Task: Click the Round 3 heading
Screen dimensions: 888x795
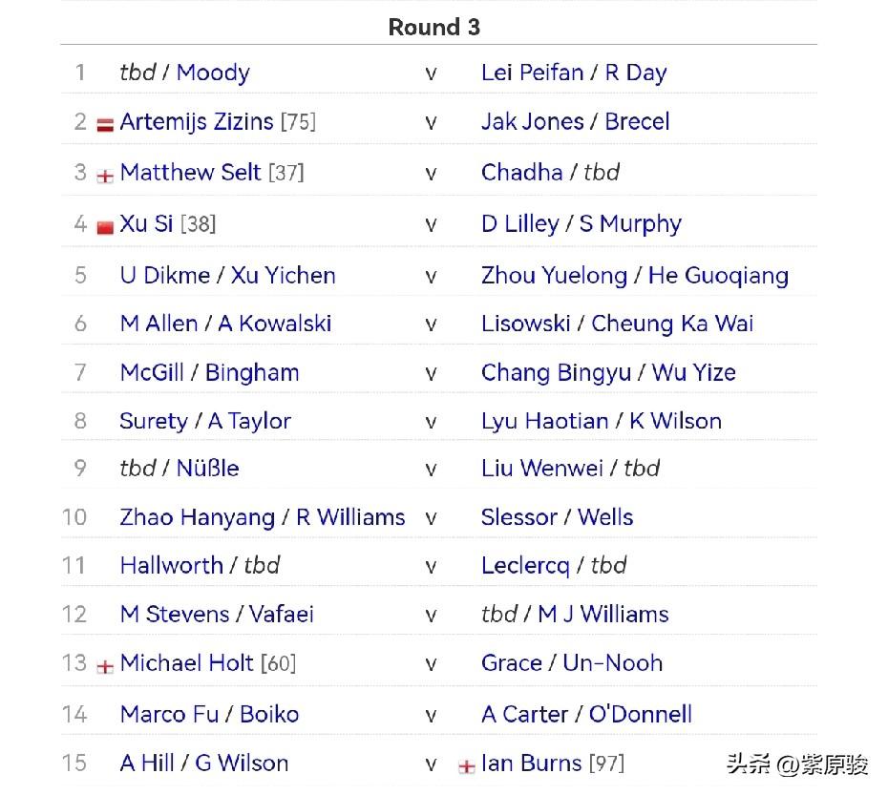Action: click(x=434, y=27)
